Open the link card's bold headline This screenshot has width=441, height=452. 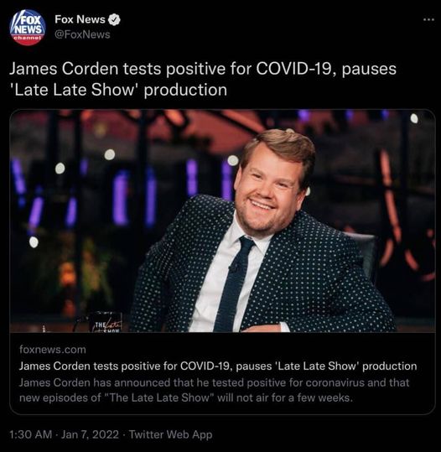coord(218,366)
